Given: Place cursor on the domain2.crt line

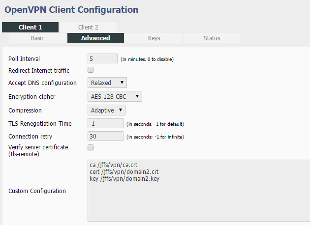Looking at the screenshot, I should 122,171.
